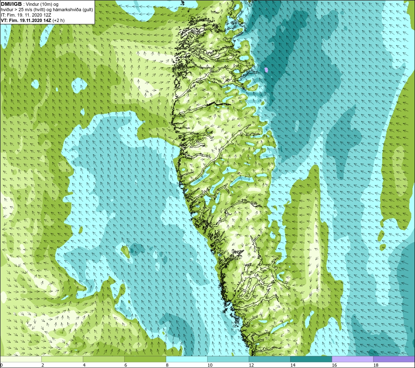Click the small purple gust patch on the map
Image resolution: width=415 pixels, height=368 pixels.
coord(266,70)
